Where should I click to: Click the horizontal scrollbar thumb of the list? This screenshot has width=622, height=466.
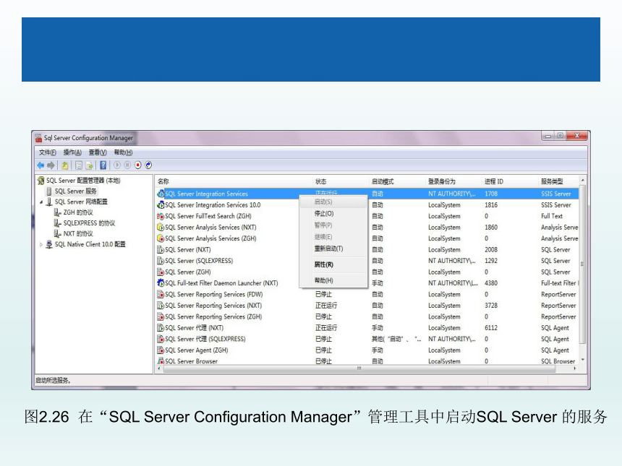tap(359, 368)
